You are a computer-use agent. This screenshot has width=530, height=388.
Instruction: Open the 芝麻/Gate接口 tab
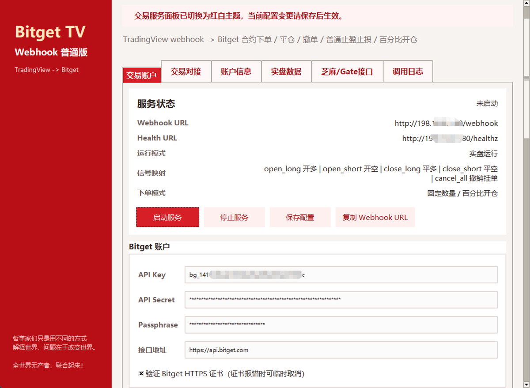(347, 72)
